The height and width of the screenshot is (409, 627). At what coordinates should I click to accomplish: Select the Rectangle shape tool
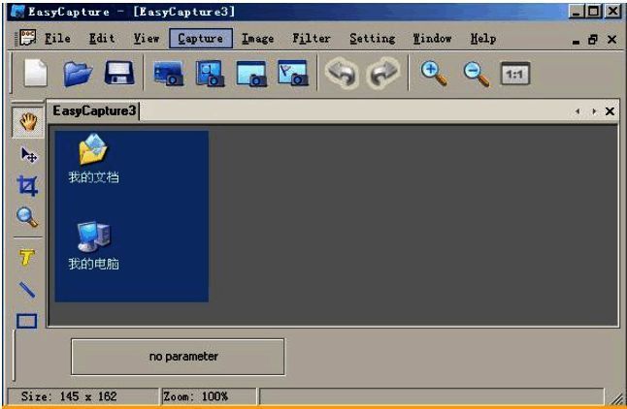click(x=28, y=321)
